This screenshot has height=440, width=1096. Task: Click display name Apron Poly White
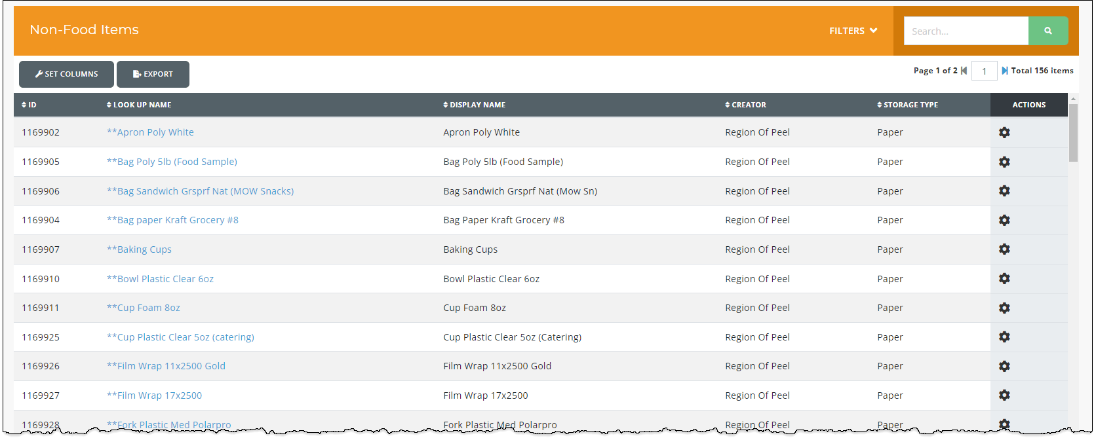(481, 132)
